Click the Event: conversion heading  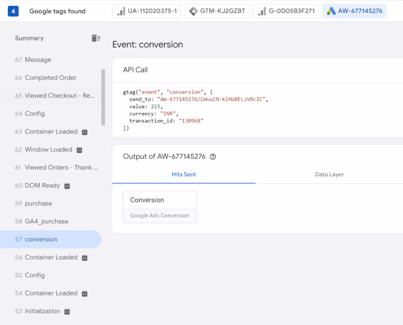[148, 44]
